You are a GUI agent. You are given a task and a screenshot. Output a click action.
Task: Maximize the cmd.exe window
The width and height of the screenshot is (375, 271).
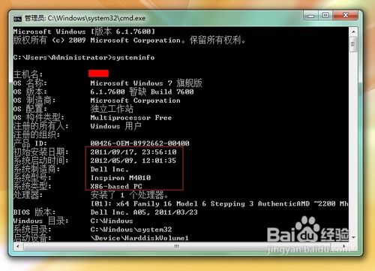click(x=325, y=16)
